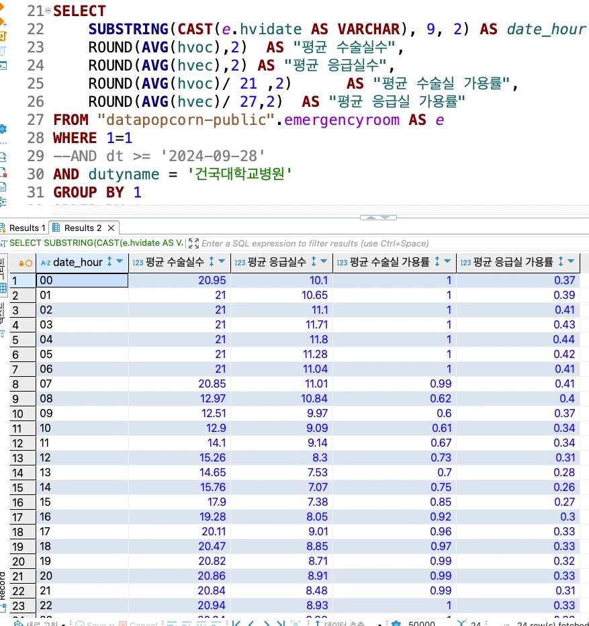Open the 평균 응급실수 column filter dropdown
The height and width of the screenshot is (626, 589).
[x=324, y=261]
